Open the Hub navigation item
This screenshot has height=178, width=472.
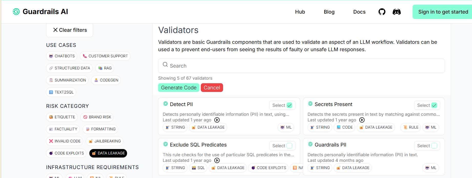[x=300, y=12]
